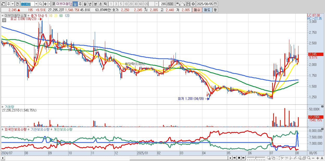This screenshot has height=161, width=325.
Task: Select weekly '주' period next to 일
Action: pos(80,4)
